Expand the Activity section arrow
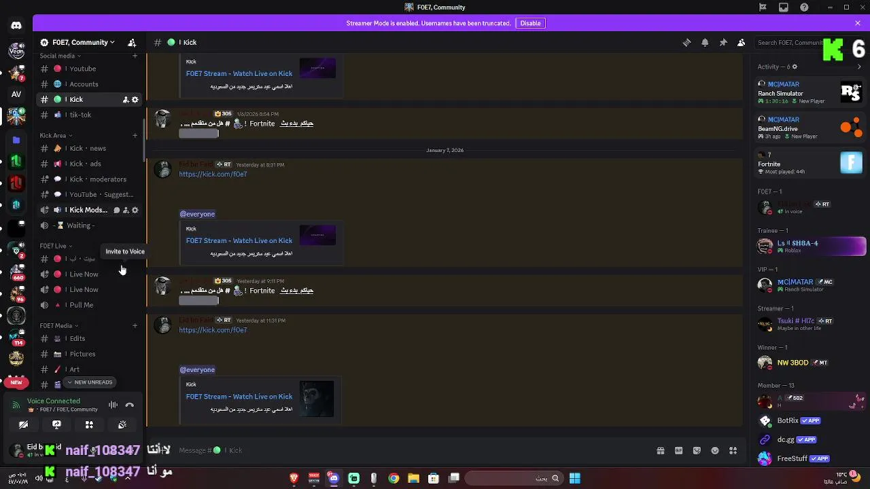Screen dimensions: 870x489 [859, 67]
